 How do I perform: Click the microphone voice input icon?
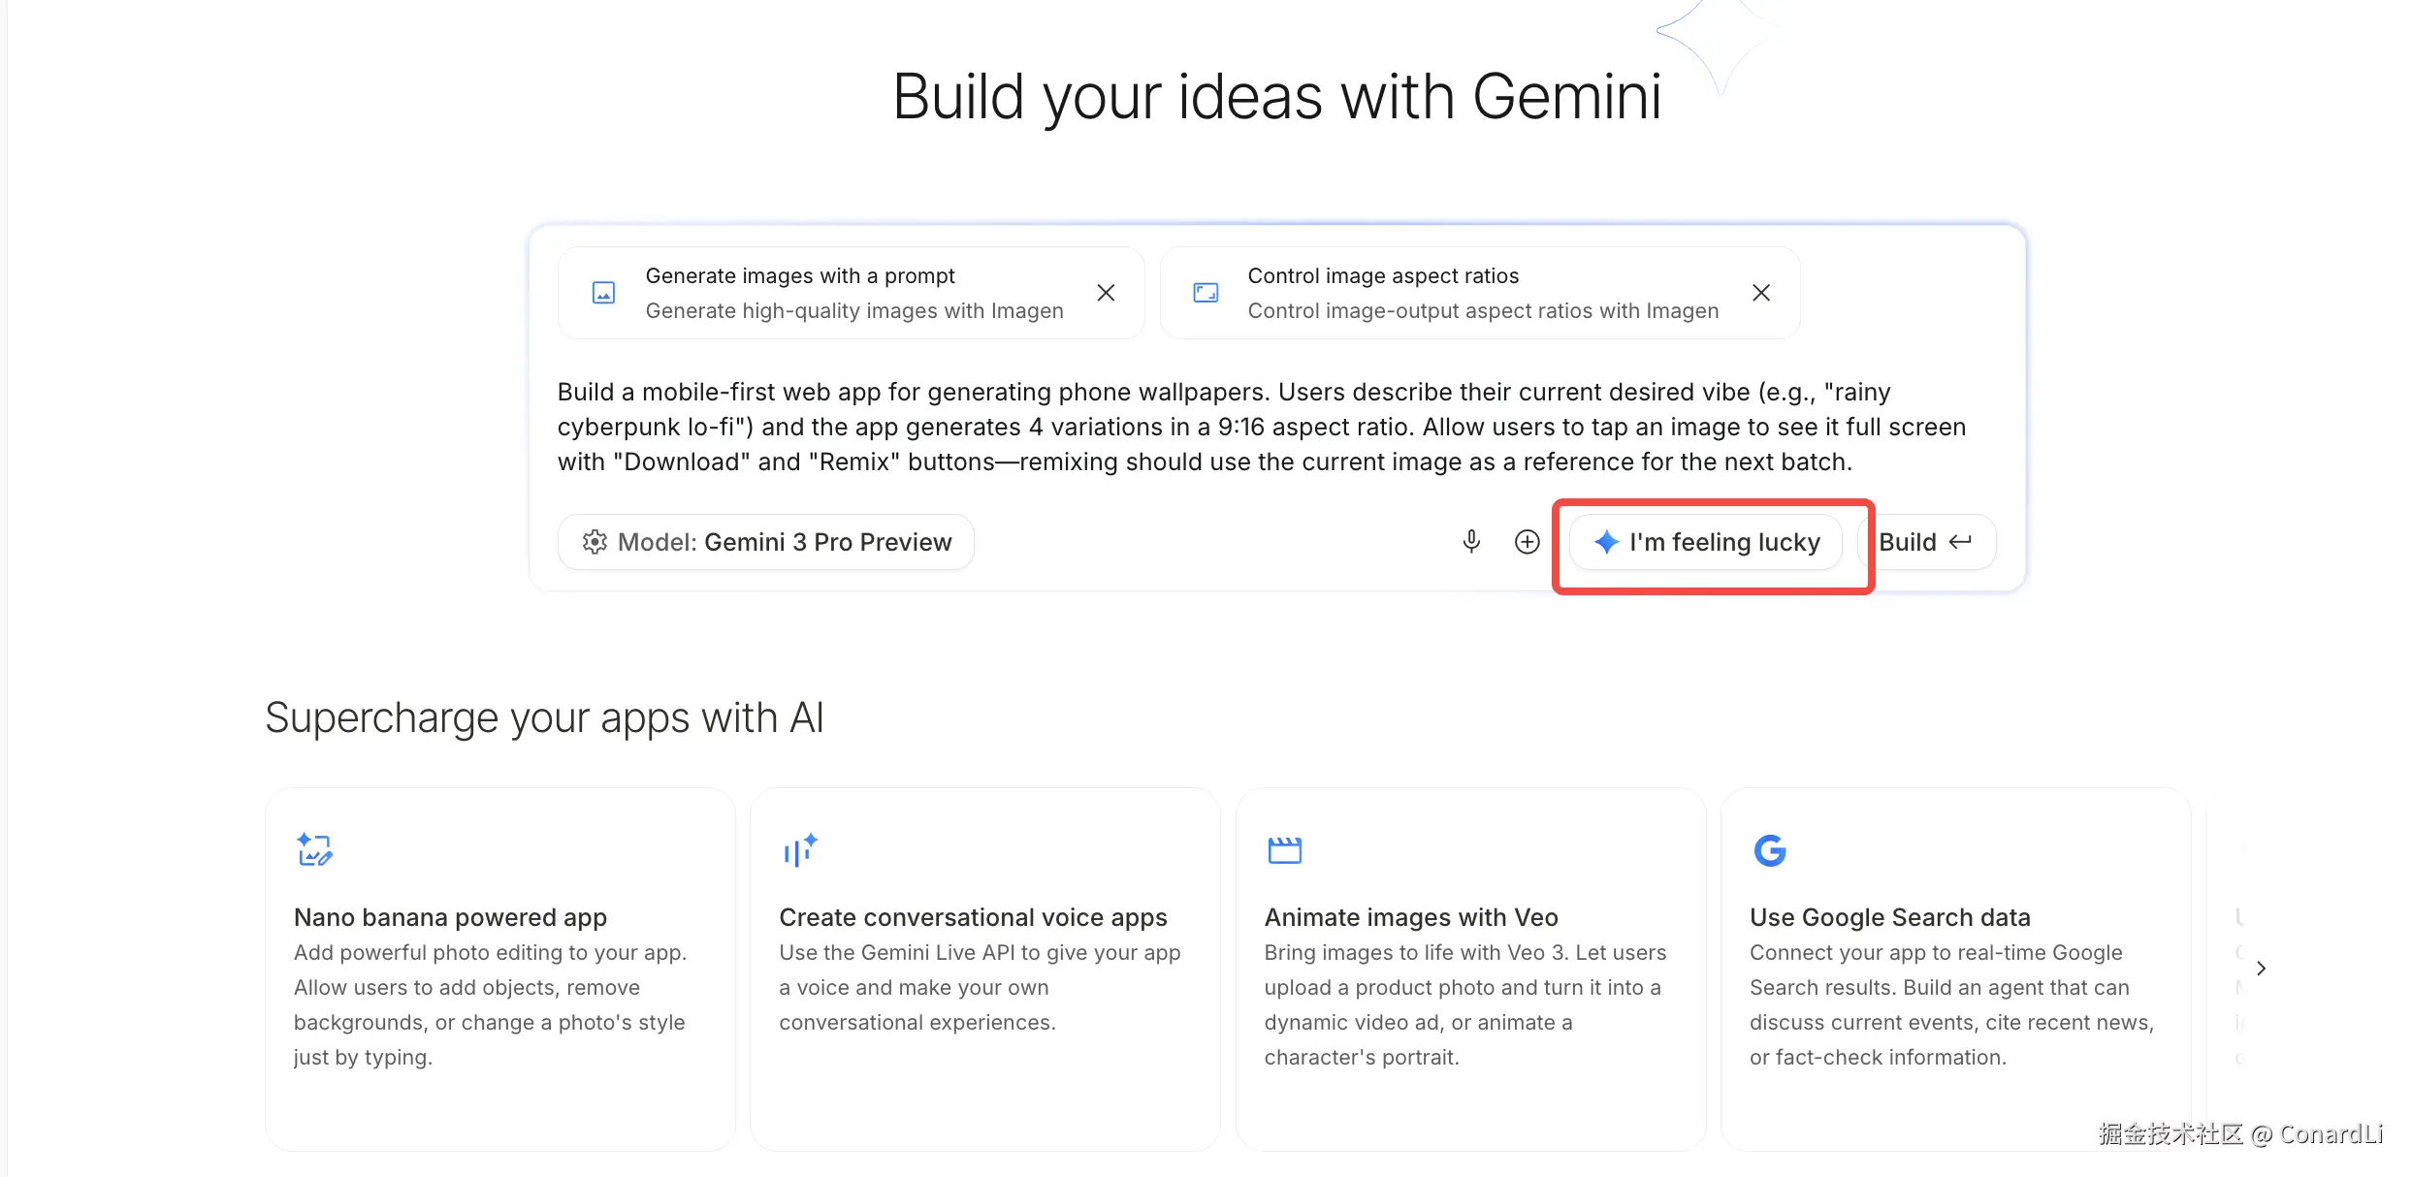1471,541
